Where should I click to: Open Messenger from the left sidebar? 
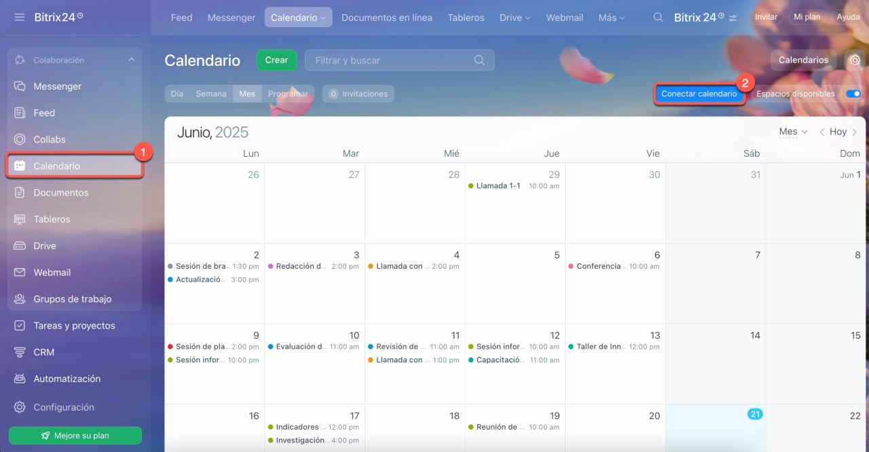(75, 86)
